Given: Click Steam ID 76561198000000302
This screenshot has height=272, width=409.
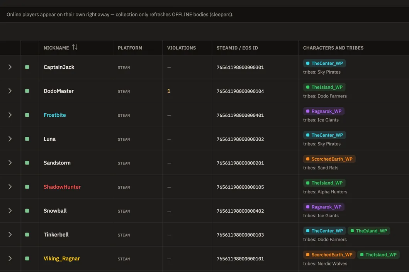Looking at the screenshot, I should click(240, 139).
